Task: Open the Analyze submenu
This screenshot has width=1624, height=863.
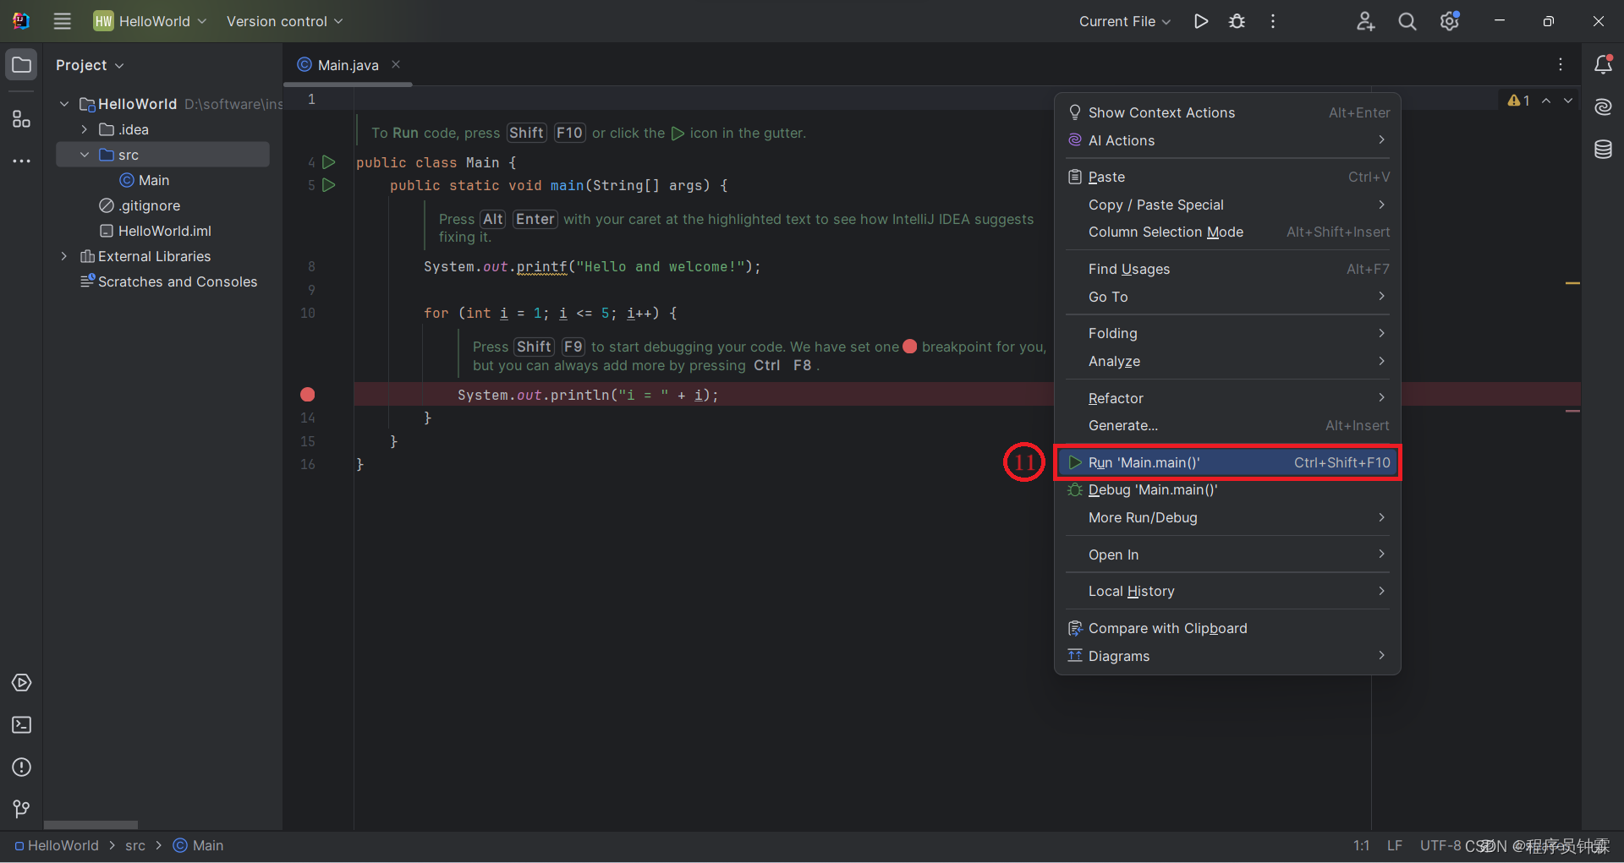Action: pos(1227,361)
